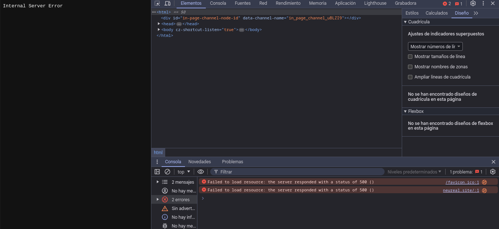Toggle the device toolbar icon
This screenshot has height=229, width=499.
(167, 3)
